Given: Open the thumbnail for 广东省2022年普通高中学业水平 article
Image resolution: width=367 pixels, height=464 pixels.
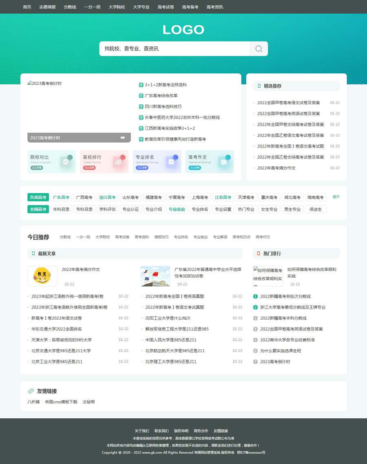Looking at the screenshot, I should [x=155, y=276].
